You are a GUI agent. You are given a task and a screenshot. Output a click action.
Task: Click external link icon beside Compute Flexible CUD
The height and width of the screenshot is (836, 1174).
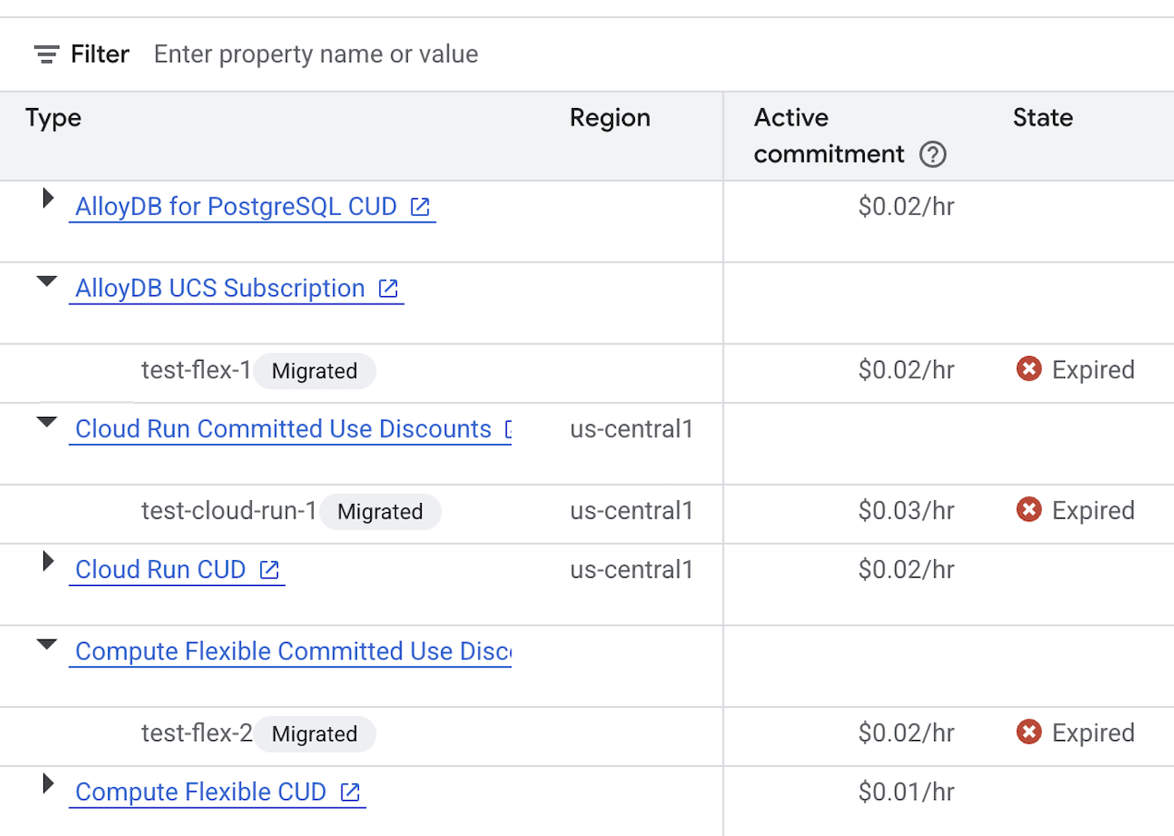pyautogui.click(x=350, y=793)
